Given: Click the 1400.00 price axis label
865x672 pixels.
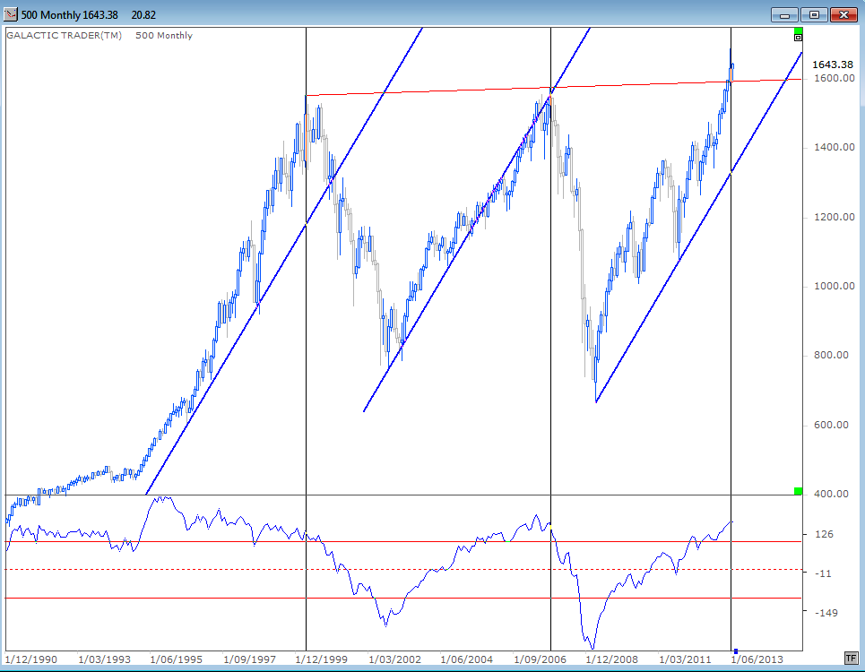Looking at the screenshot, I should [835, 147].
